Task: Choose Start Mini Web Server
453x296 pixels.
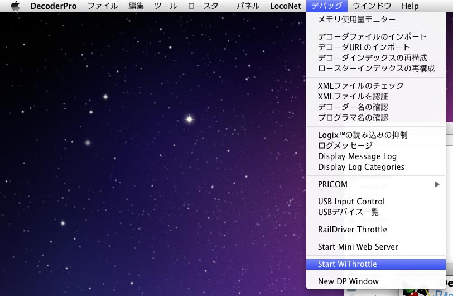Action: (376, 247)
